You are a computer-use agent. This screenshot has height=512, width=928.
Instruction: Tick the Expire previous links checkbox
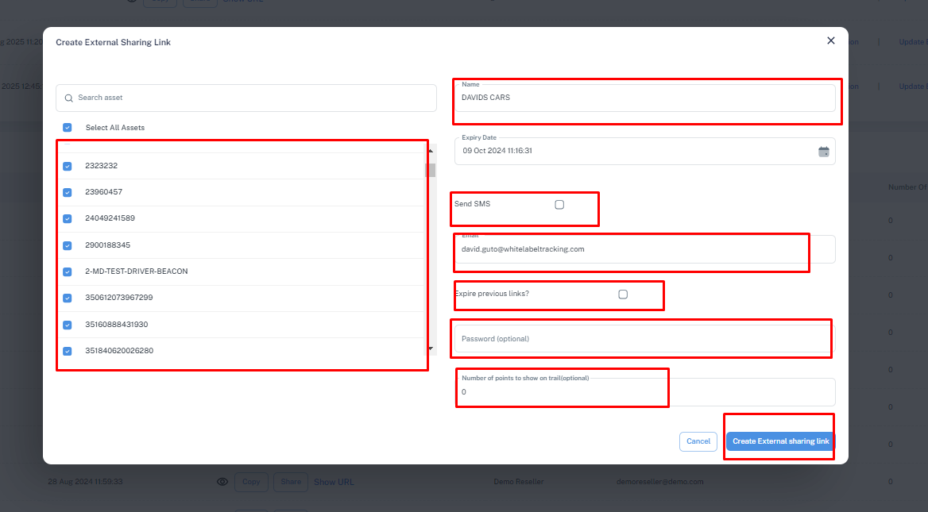[623, 294]
